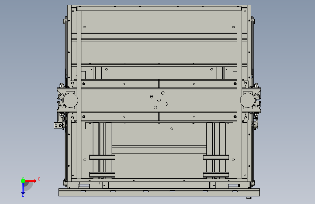The width and height of the screenshot is (315, 204).
Task: Select the right circular shaft end on the model
Action: click(x=247, y=100)
